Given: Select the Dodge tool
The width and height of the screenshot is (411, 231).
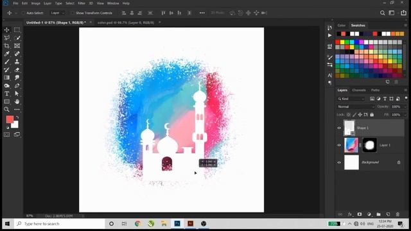Looking at the screenshot, I should coord(7,85).
